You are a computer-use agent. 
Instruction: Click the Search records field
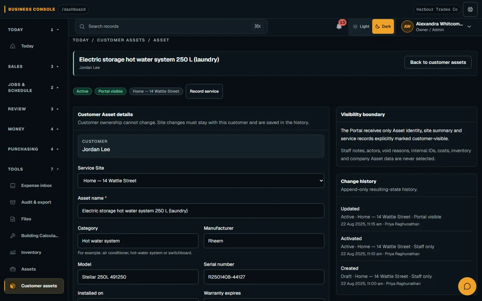171,26
